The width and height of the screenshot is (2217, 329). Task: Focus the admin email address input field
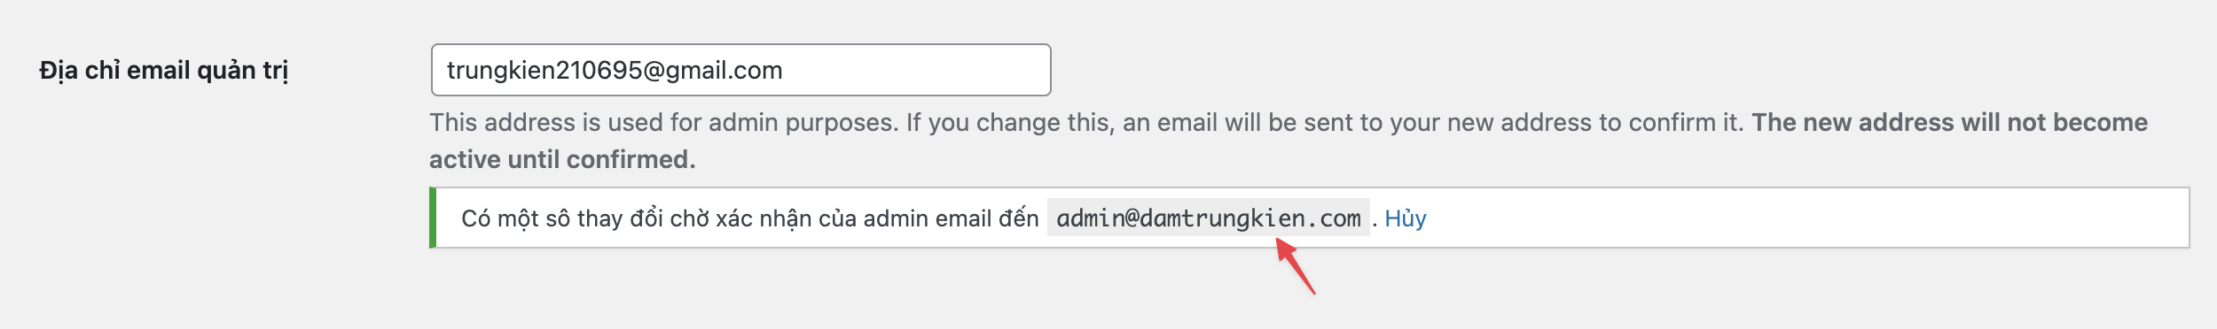(x=740, y=70)
